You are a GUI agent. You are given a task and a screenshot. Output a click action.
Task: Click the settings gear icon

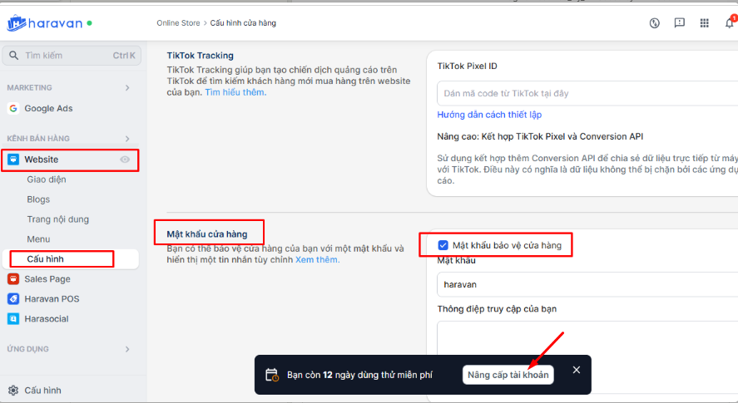tap(13, 391)
